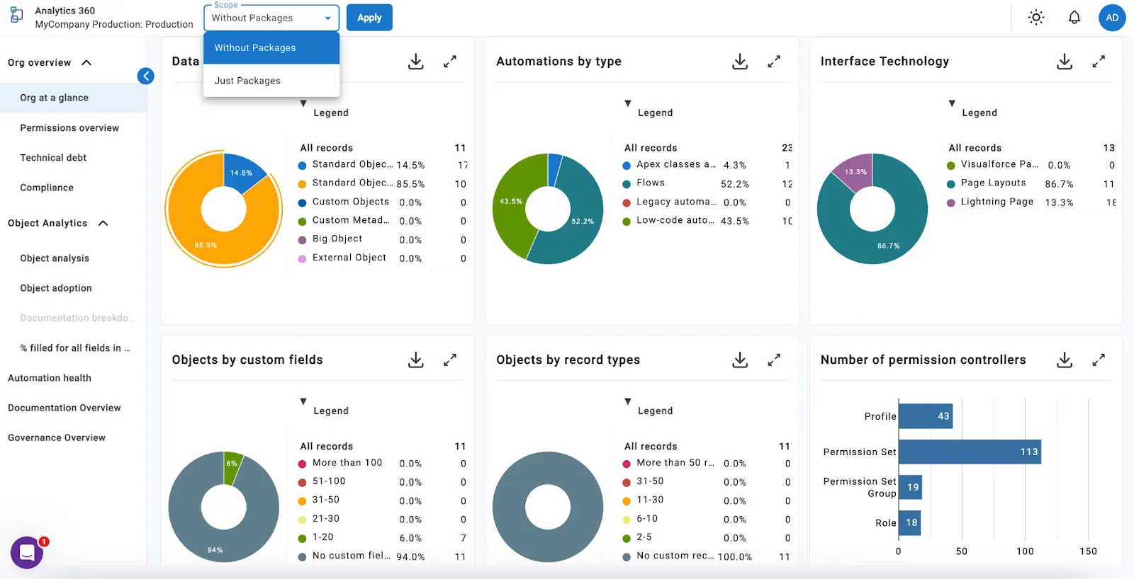Viewport: 1134px width, 579px height.
Task: Open the chat widget bubble
Action: coord(27,553)
